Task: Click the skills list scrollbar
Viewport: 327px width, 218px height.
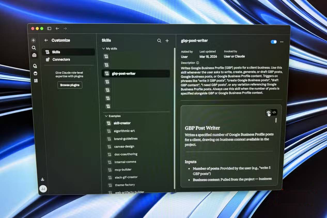Action: tap(175, 118)
